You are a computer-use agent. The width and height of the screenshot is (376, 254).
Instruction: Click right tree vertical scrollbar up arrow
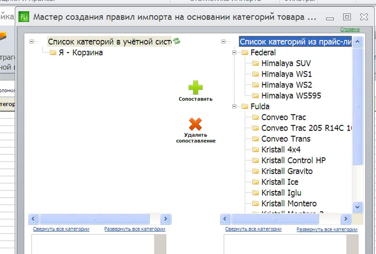pos(358,42)
